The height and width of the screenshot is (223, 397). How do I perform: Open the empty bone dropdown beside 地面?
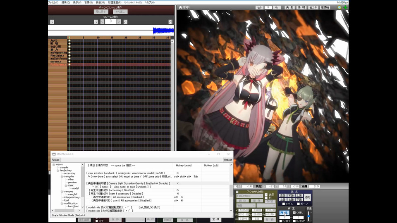(266, 206)
